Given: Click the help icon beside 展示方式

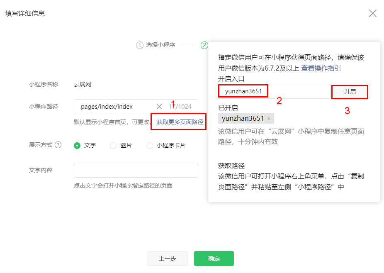Looking at the screenshot, I should click(58, 145).
